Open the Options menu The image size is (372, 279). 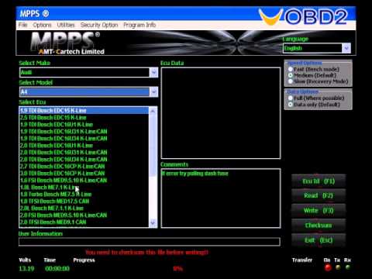click(42, 25)
